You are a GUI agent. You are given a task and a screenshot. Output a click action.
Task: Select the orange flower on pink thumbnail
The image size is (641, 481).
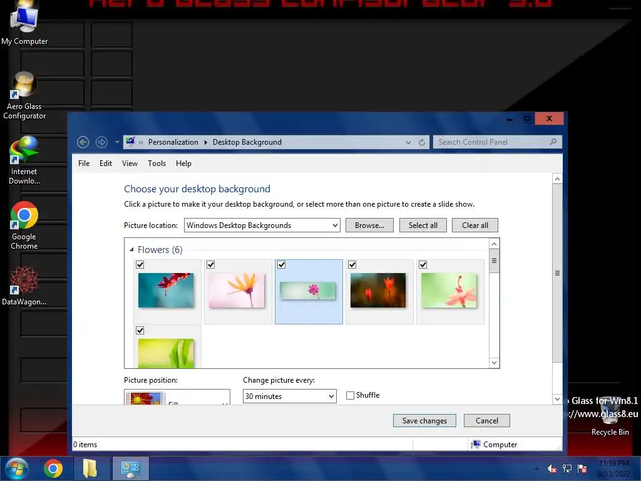point(237,291)
